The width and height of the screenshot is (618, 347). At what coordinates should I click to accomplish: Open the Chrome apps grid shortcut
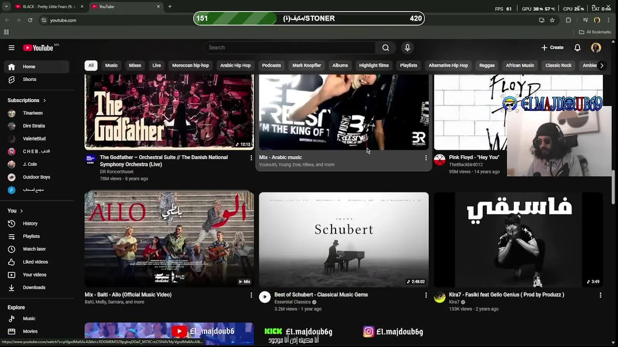click(6, 32)
